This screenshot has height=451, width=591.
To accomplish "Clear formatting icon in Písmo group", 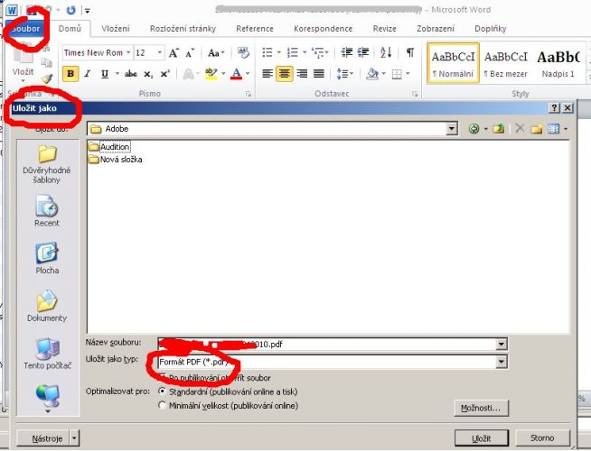I will click(x=243, y=52).
